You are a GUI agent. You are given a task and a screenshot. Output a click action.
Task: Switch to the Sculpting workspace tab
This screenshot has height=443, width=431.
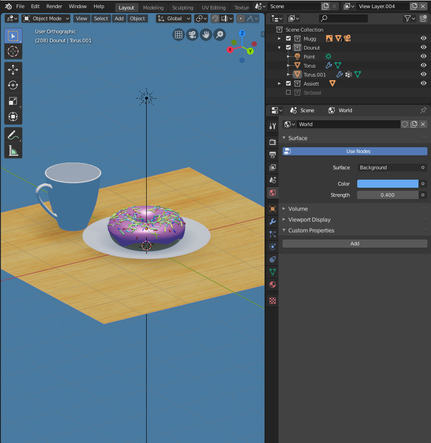coord(182,8)
